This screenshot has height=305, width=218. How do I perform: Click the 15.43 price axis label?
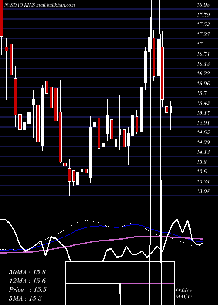tap(203, 103)
